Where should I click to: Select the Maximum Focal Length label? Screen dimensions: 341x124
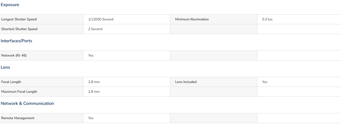point(19,92)
